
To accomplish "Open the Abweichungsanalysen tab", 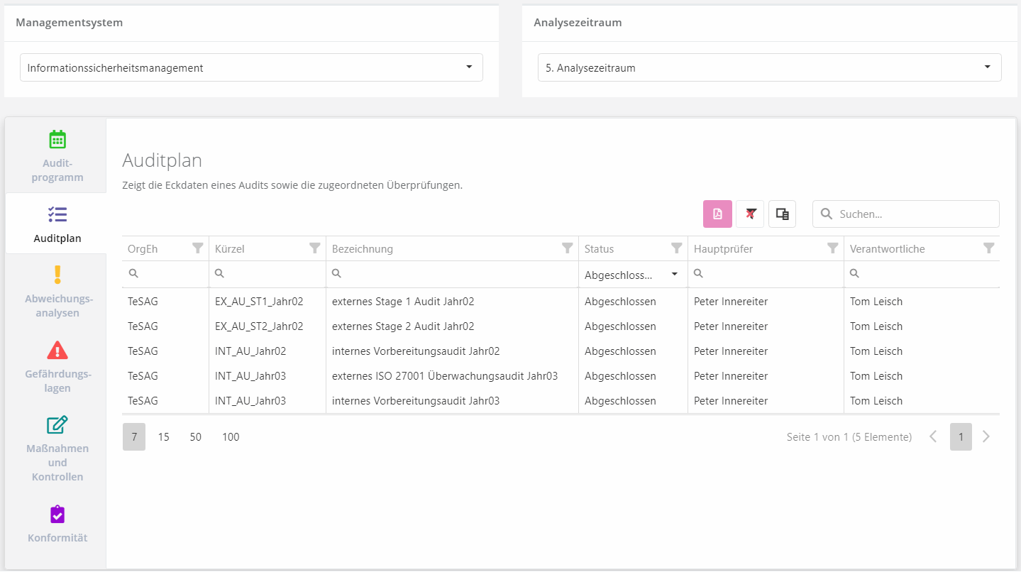I will [57, 292].
